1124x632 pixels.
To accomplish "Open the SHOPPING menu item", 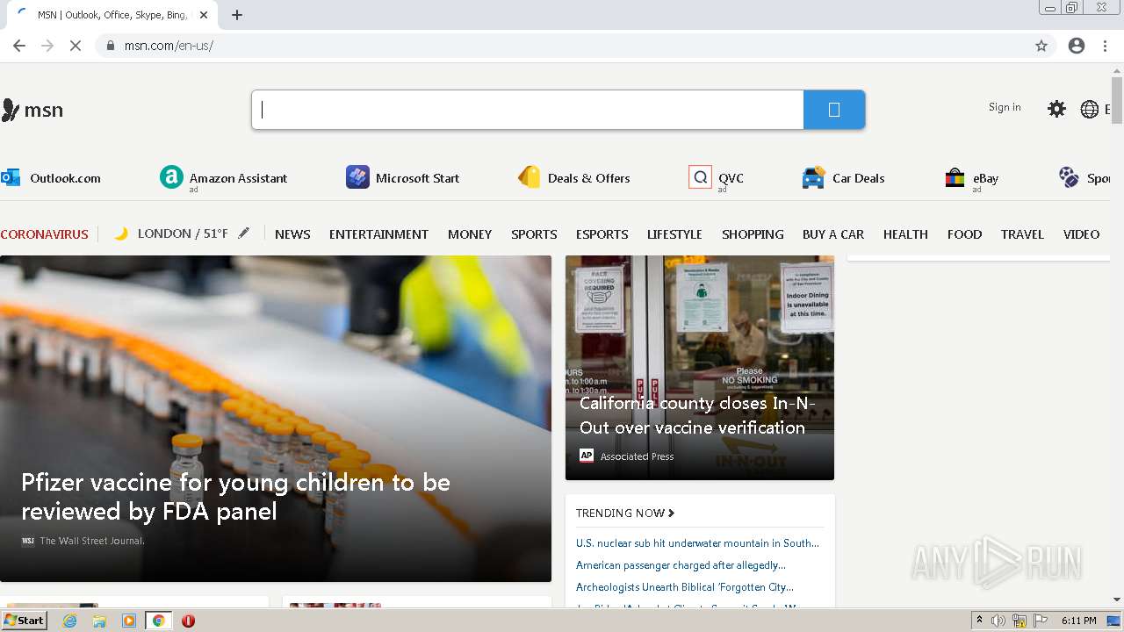I will (x=753, y=234).
